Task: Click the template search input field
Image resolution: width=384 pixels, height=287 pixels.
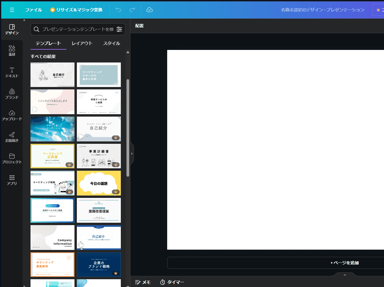Action: 77,29
